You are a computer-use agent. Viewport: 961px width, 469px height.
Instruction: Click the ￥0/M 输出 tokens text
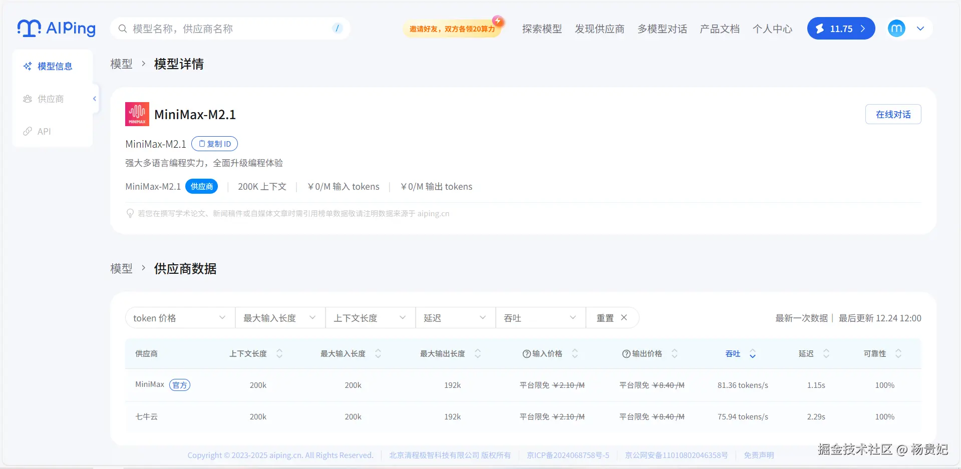tap(436, 186)
